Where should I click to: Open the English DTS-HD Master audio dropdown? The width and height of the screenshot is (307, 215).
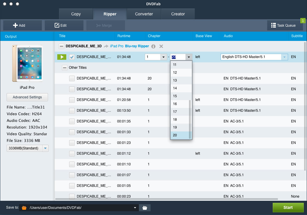tap(284, 57)
